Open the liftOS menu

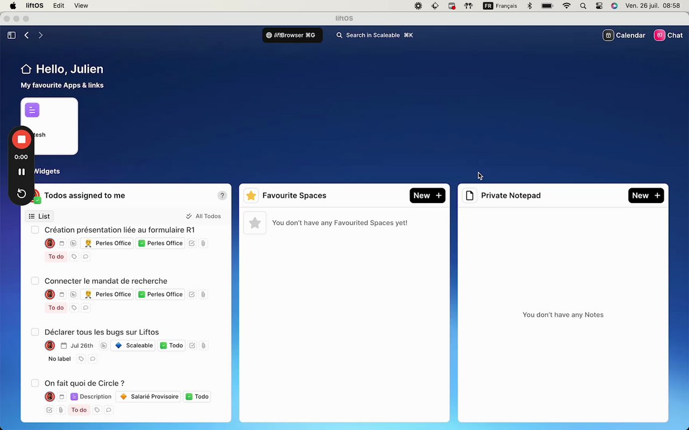[x=34, y=6]
